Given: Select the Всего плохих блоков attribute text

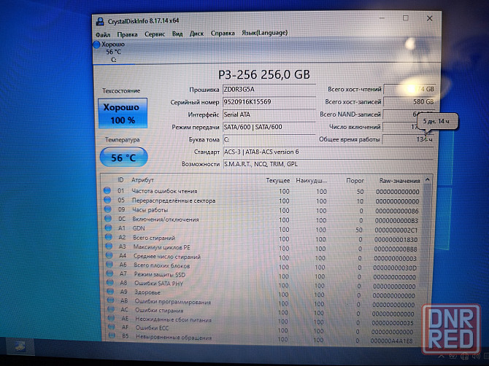Looking at the screenshot, I should point(162,265).
